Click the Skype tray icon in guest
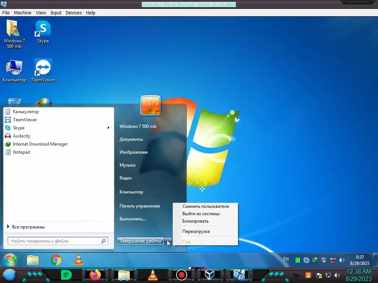This screenshot has width=378, height=283. 306,260
